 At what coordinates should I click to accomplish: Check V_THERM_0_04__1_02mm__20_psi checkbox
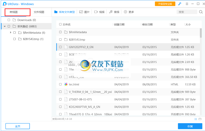tap(60, 92)
